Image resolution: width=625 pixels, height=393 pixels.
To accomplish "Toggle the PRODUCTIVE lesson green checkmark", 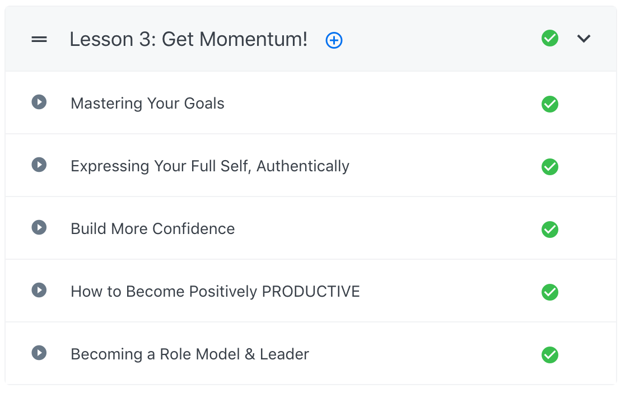I will 550,292.
